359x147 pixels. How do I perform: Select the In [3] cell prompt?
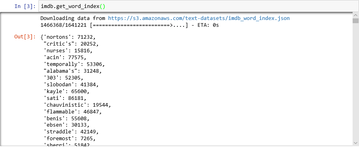25,6
